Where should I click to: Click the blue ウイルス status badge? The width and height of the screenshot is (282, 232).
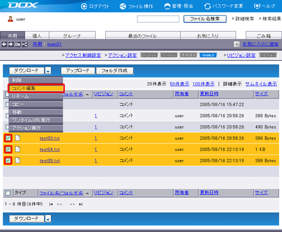tap(208, 55)
